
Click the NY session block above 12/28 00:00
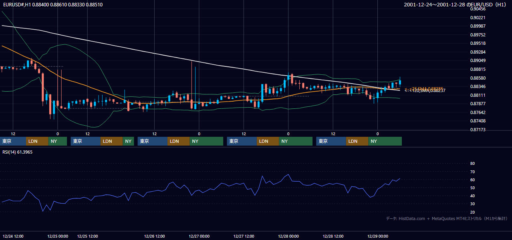coord(296,141)
